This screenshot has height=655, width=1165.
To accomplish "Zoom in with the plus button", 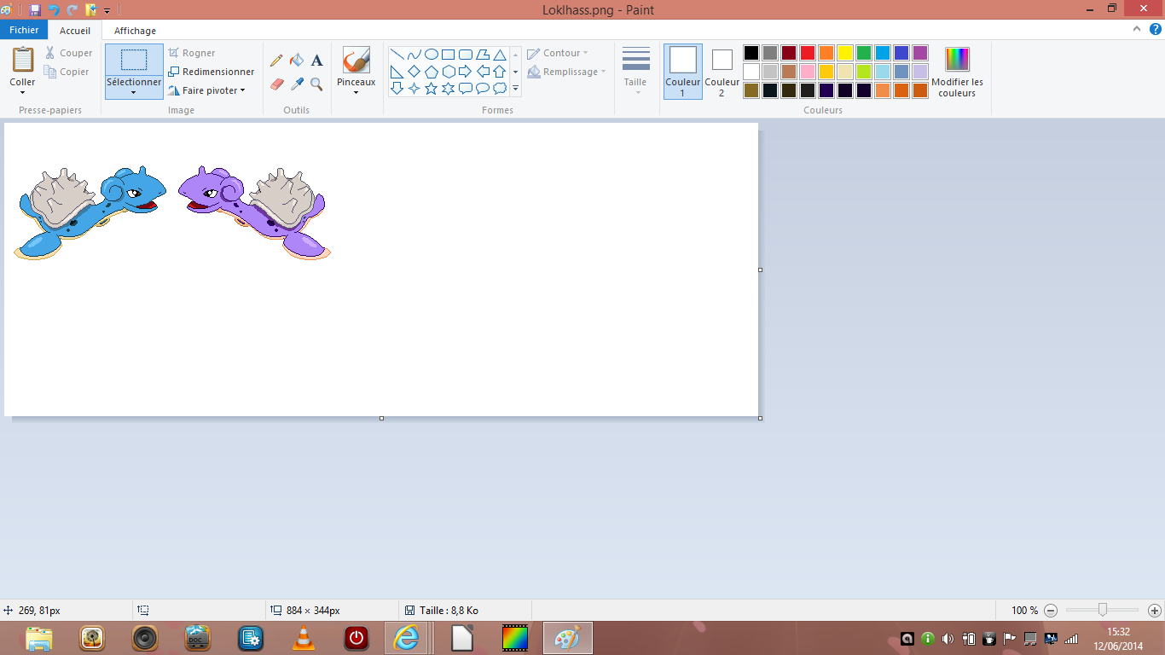I will point(1155,611).
